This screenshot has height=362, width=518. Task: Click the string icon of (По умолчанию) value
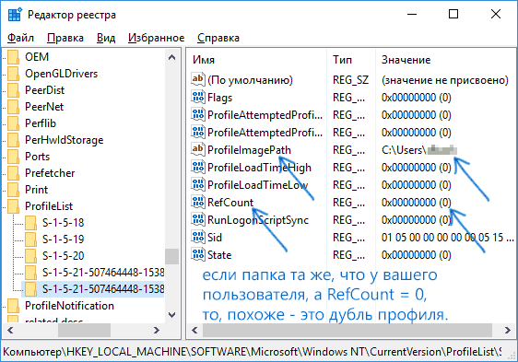[x=198, y=79]
